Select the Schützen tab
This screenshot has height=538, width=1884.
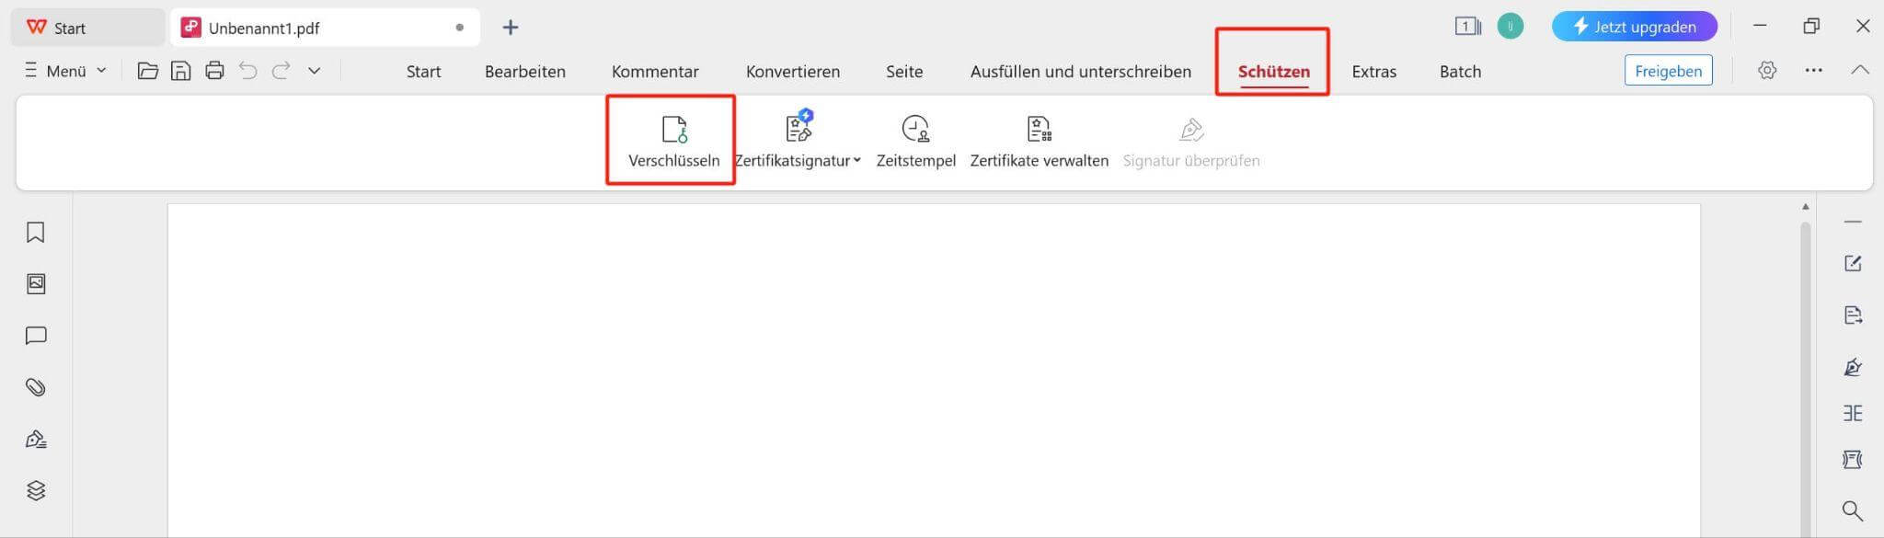pos(1273,72)
